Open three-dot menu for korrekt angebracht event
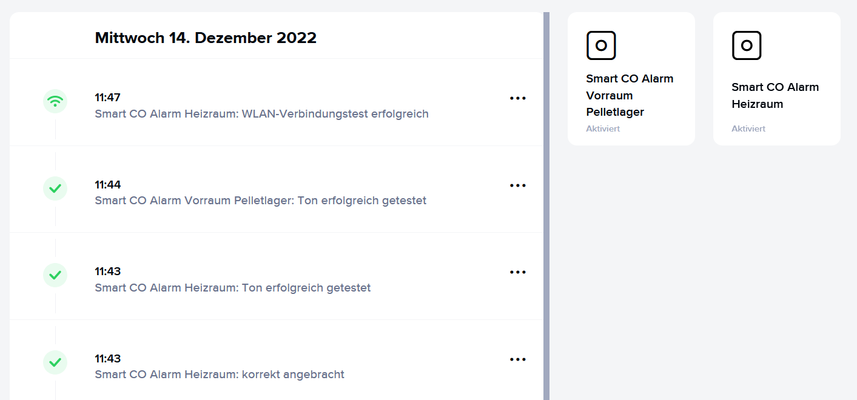This screenshot has height=400, width=857. (x=518, y=359)
